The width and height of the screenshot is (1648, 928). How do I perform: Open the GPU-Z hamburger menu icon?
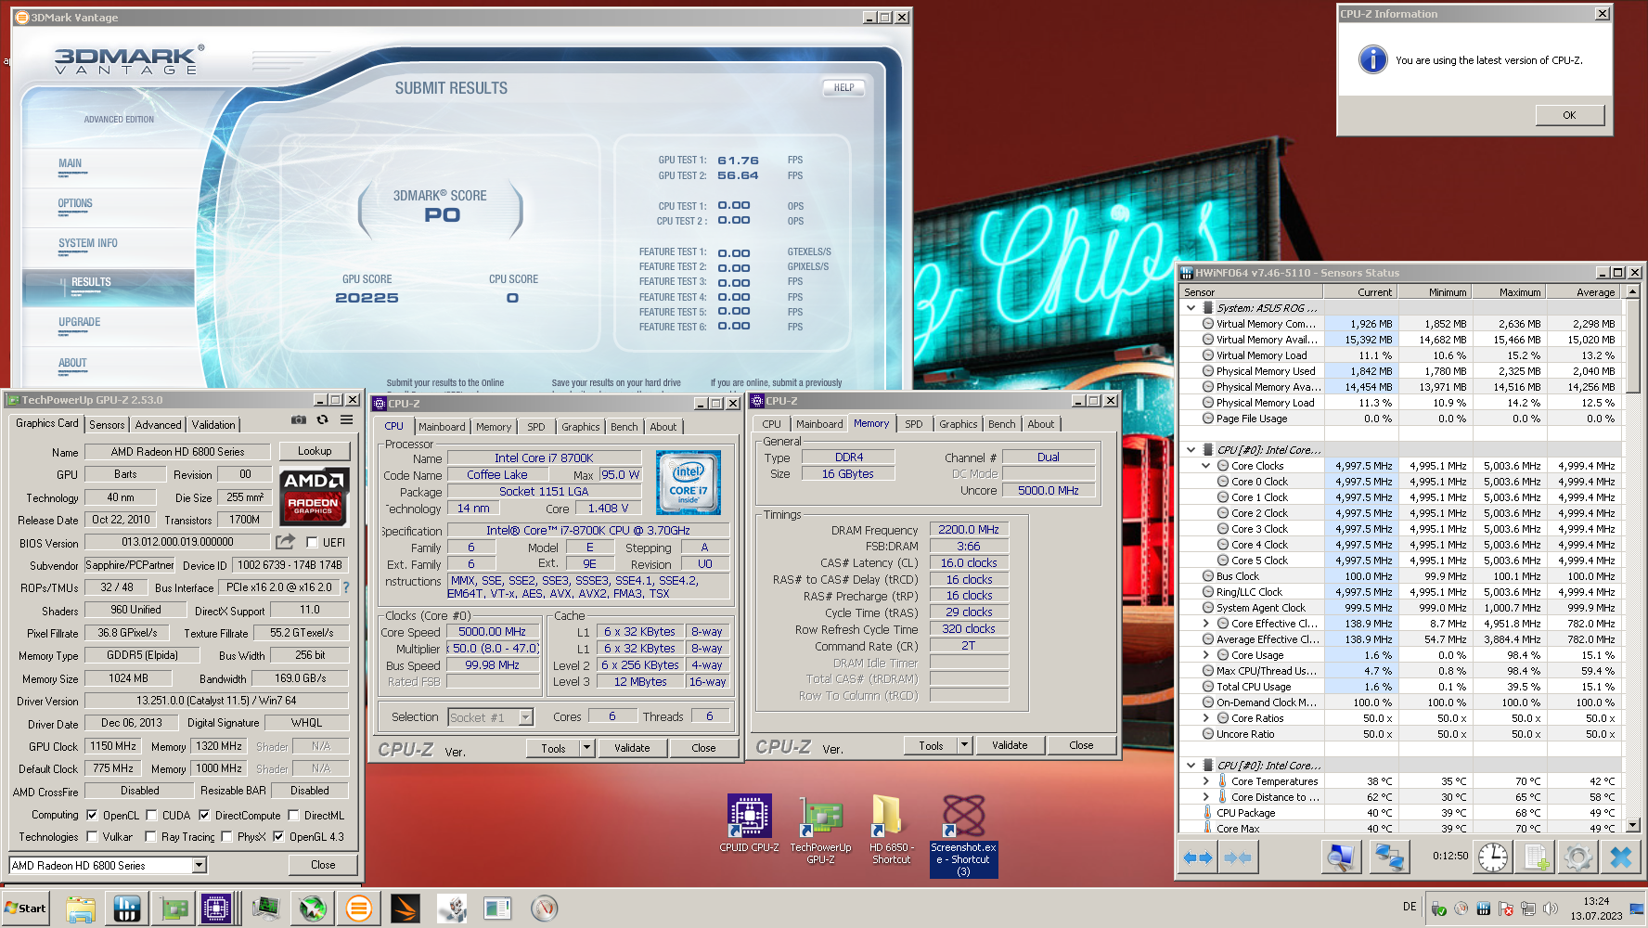[346, 420]
